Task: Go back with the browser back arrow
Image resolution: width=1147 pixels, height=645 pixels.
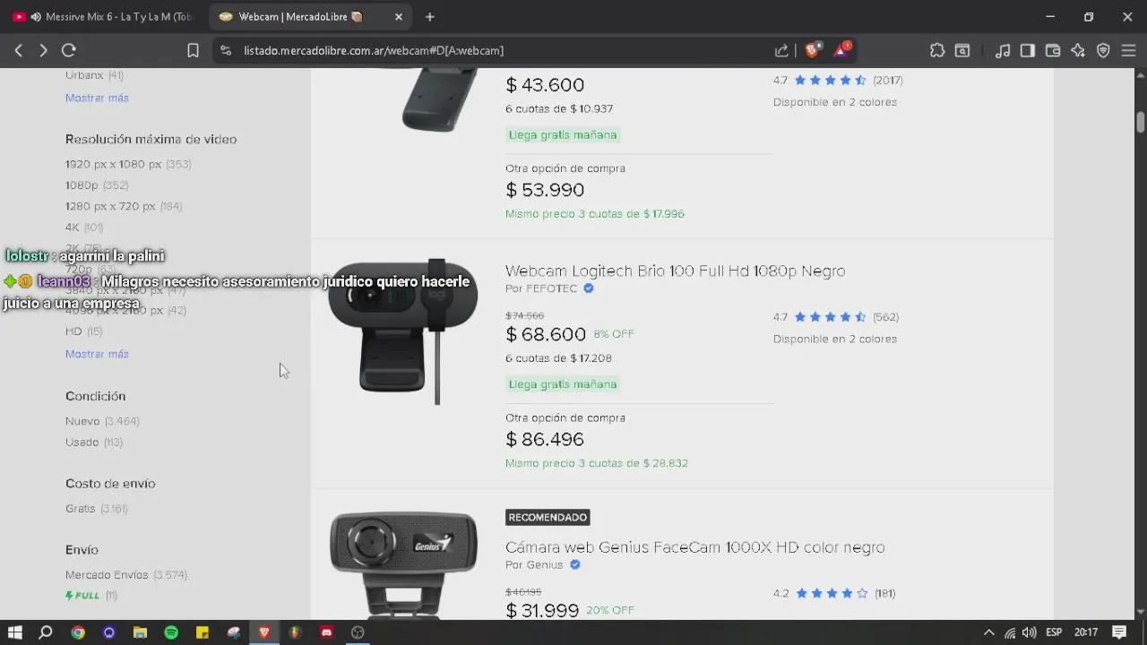Action: click(x=18, y=50)
